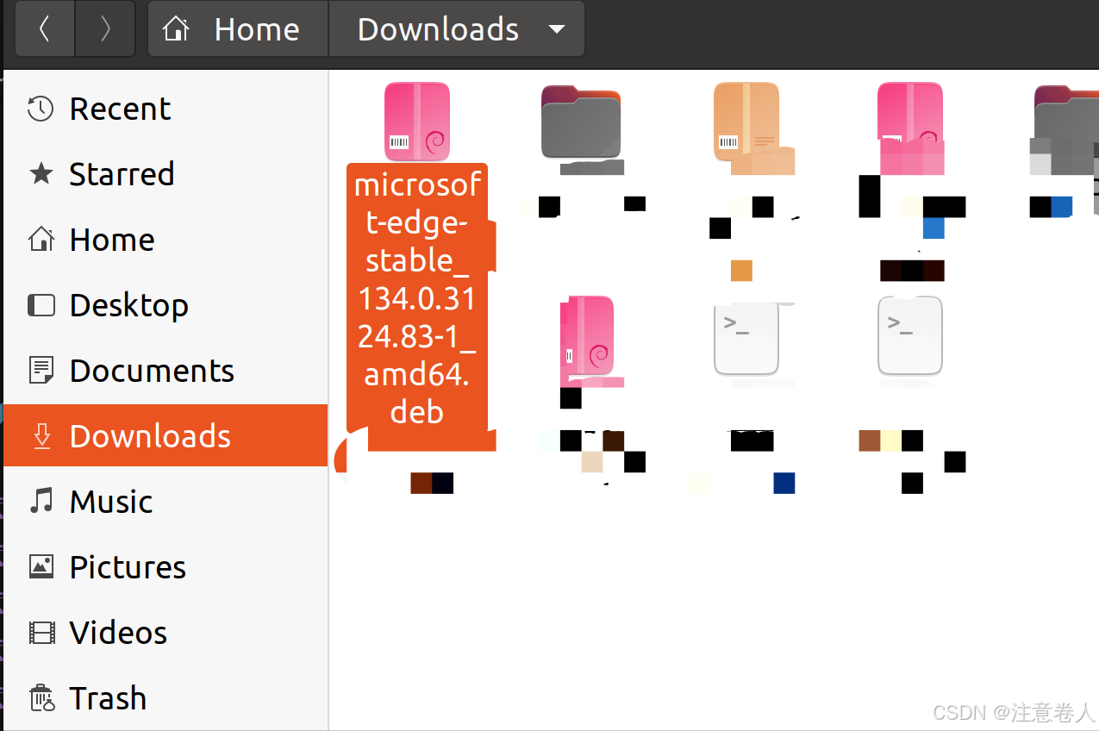This screenshot has width=1099, height=731.
Task: Open Trash from the sidebar
Action: click(x=108, y=698)
